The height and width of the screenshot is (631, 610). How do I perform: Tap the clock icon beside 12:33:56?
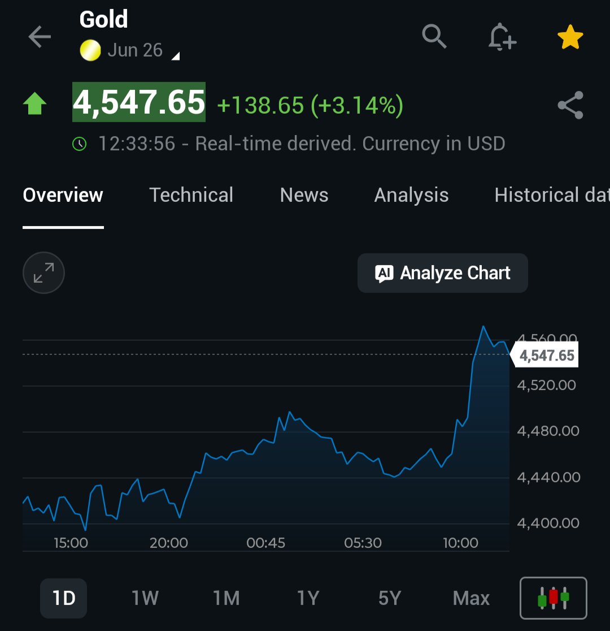(79, 144)
